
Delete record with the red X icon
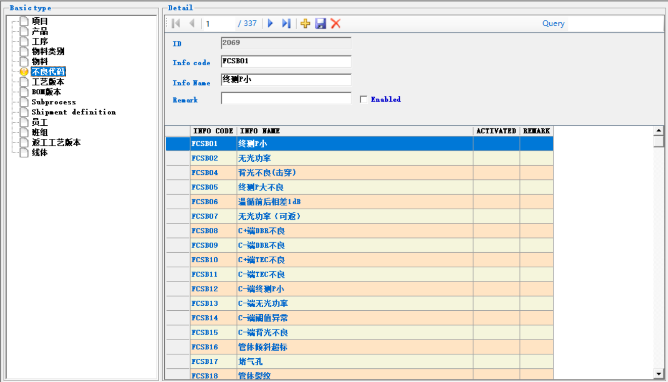pyautogui.click(x=336, y=23)
